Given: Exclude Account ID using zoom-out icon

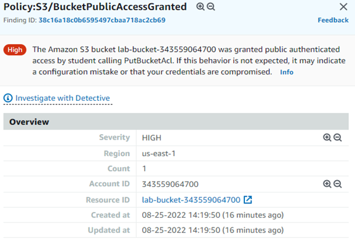Looking at the screenshot, I should pyautogui.click(x=338, y=184).
